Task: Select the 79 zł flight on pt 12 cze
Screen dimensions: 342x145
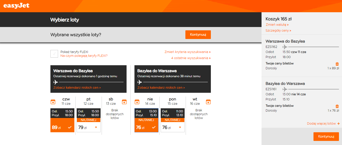Action: tap(89, 120)
